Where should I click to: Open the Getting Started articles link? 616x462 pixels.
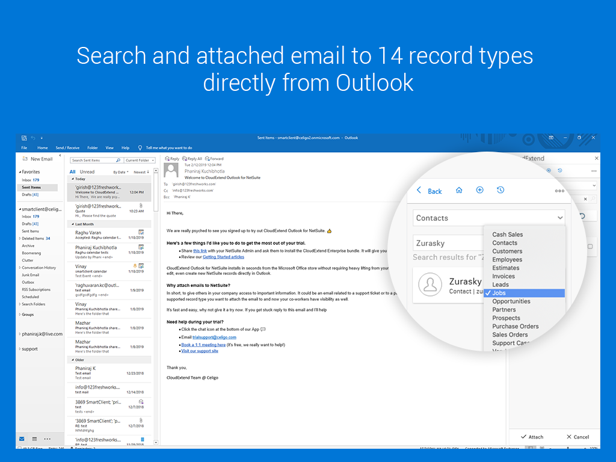[x=223, y=257]
